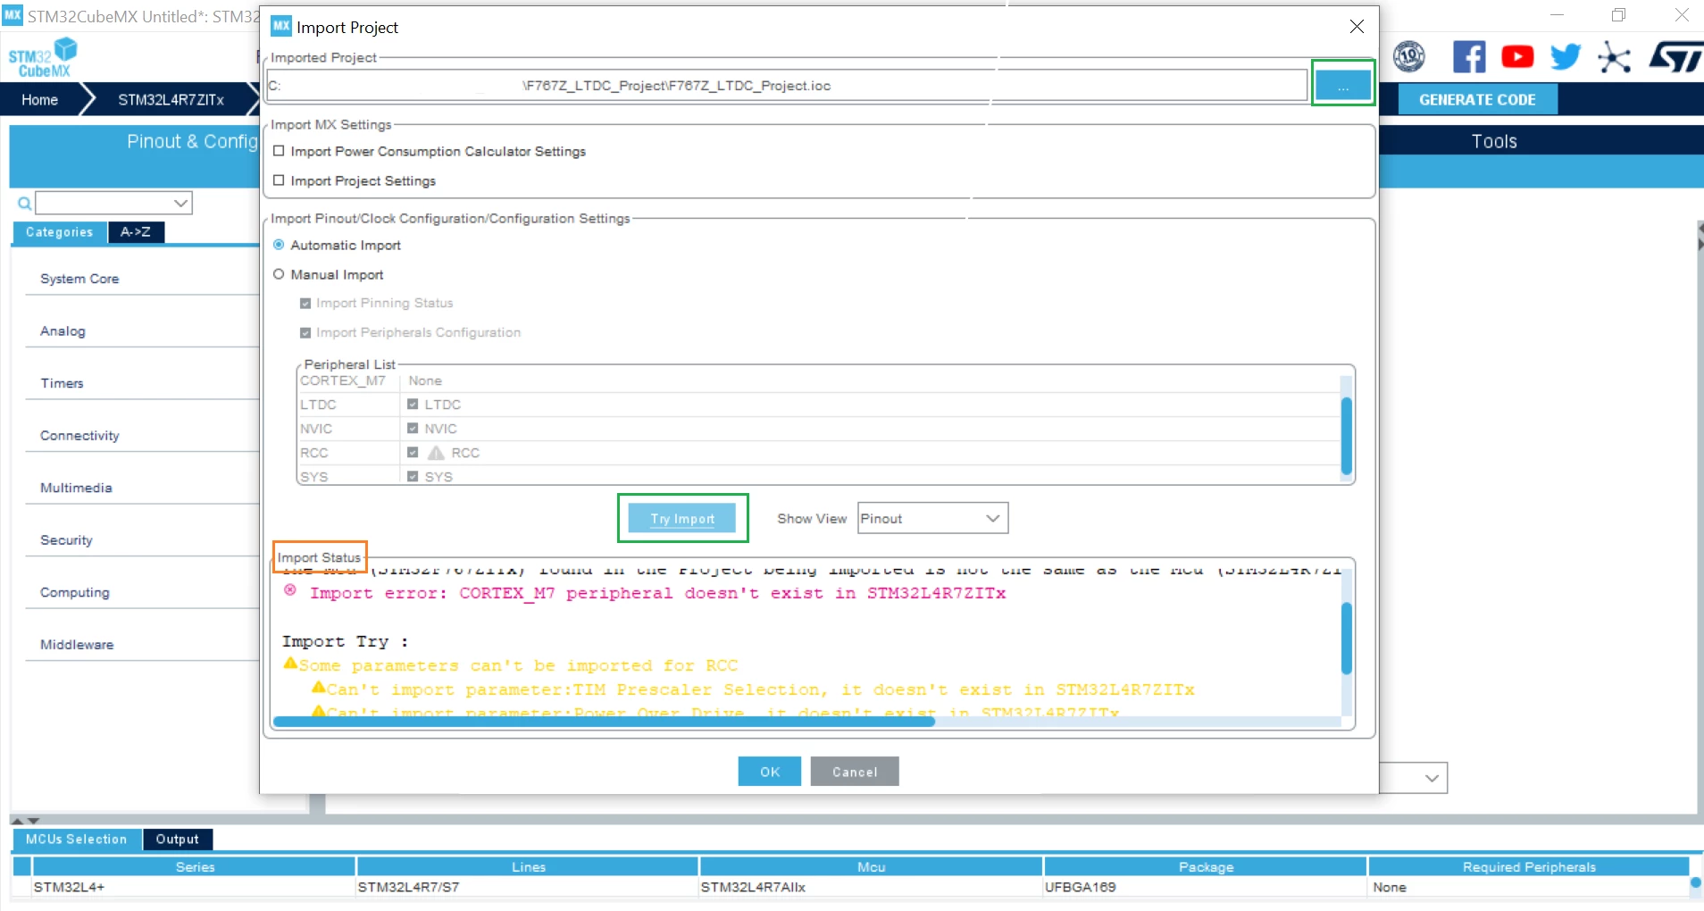Click the Import Status horizontal scrollbar
This screenshot has width=1704, height=911.
click(x=604, y=722)
